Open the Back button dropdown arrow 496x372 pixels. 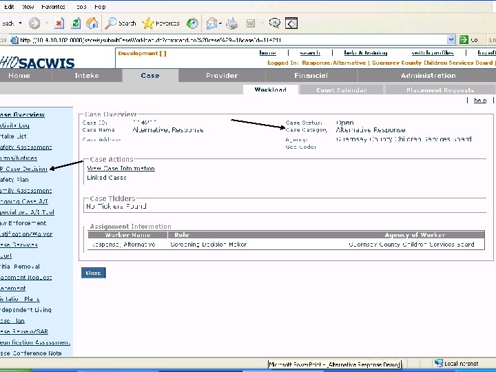pos(21,23)
